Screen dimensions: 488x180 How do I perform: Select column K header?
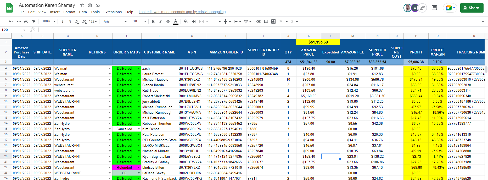[x=309, y=36]
